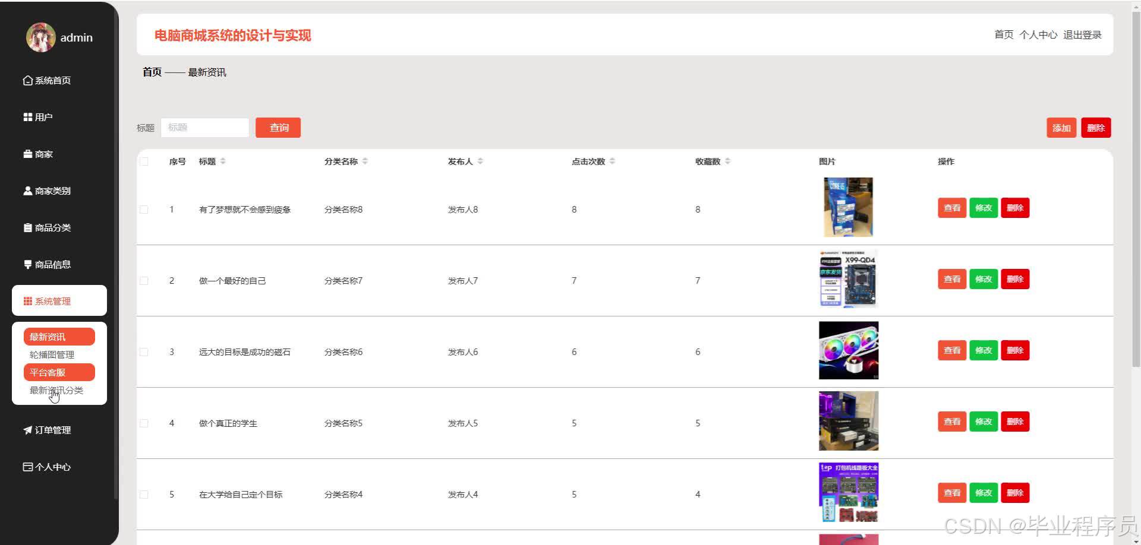
Task: Expand the 商品信息 menu
Action: 59,264
